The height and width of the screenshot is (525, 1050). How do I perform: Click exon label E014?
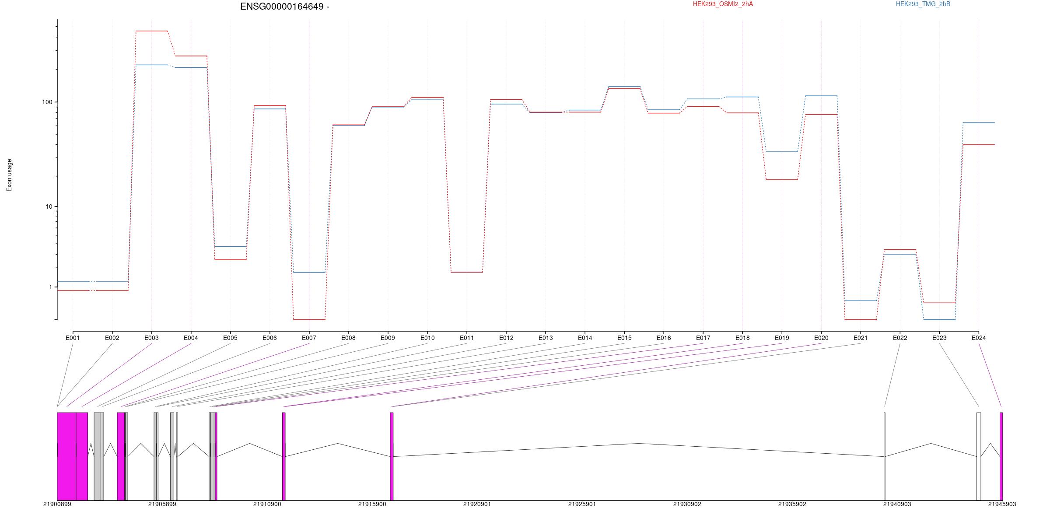click(585, 338)
